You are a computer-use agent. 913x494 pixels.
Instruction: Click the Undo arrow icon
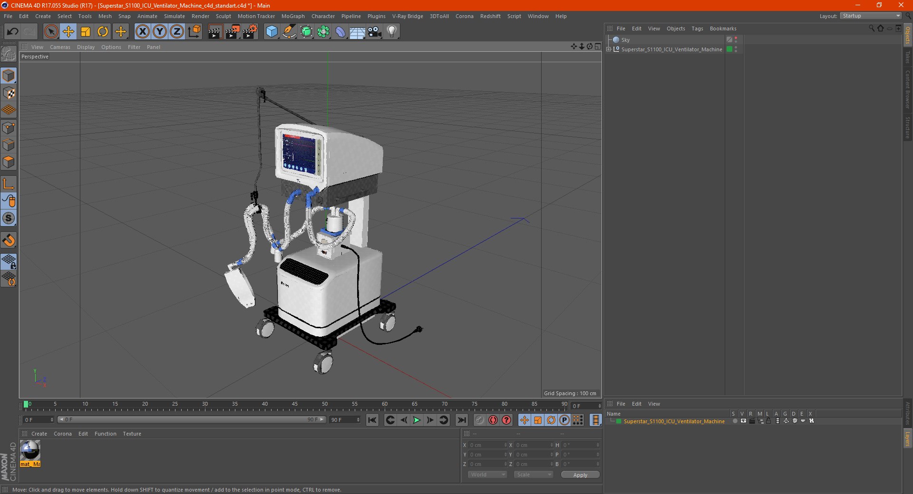coord(12,32)
